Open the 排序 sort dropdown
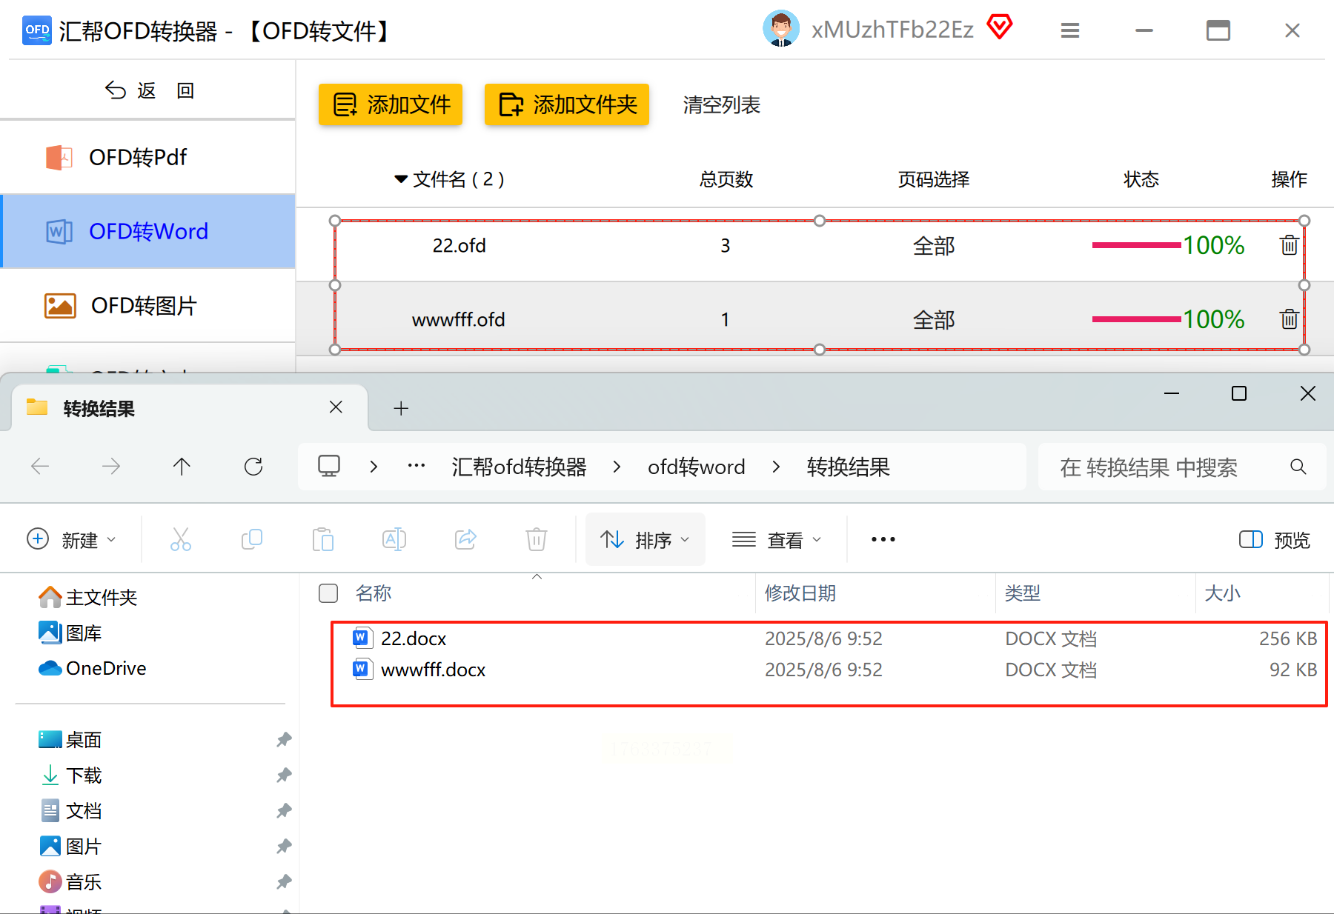The image size is (1334, 914). tap(645, 540)
